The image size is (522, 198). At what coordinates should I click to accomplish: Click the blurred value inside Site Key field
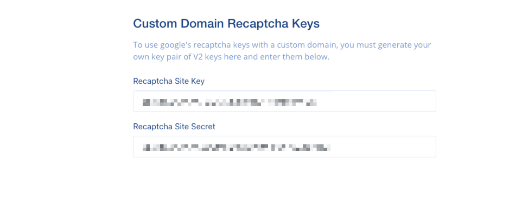230,102
